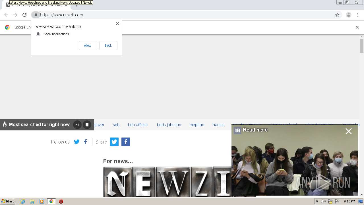This screenshot has width=364, height=205.
Task: Open 'meghan' trending link
Action: coord(197,125)
